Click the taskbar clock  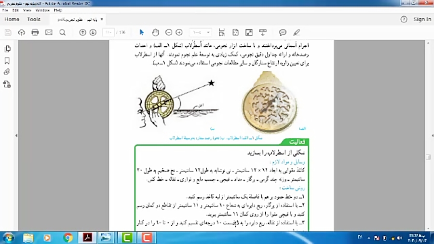point(417,238)
